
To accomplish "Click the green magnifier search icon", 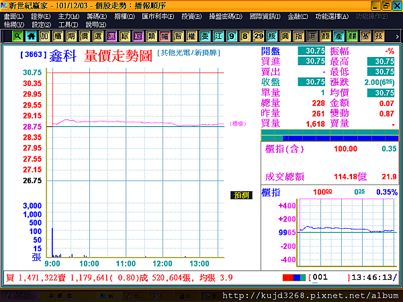I will click(x=17, y=36).
